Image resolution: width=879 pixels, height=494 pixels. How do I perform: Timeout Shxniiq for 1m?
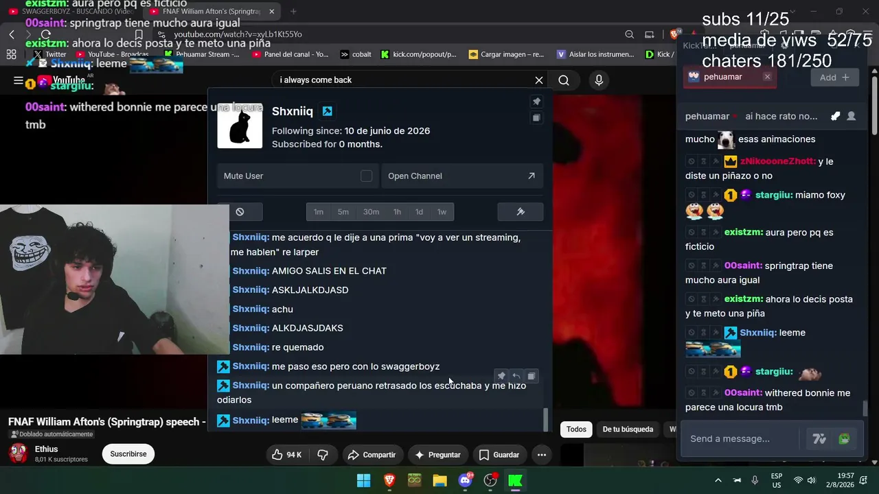point(319,211)
